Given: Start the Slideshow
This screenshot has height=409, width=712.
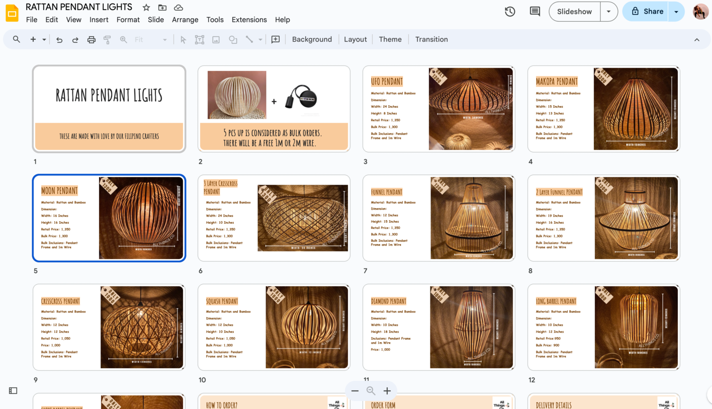Looking at the screenshot, I should pos(575,12).
